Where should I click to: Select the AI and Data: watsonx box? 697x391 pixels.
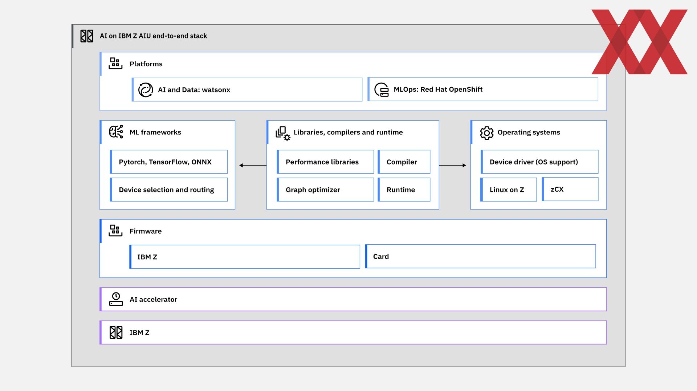247,90
